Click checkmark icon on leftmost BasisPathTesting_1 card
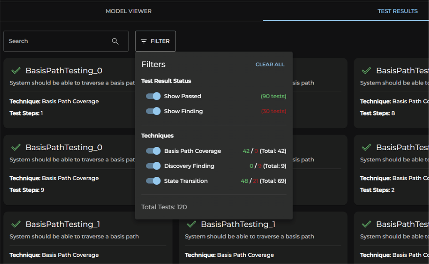Image resolution: width=429 pixels, height=264 pixels. click(16, 224)
